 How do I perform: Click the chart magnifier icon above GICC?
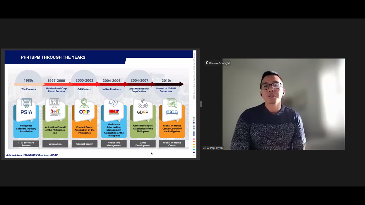(172, 103)
